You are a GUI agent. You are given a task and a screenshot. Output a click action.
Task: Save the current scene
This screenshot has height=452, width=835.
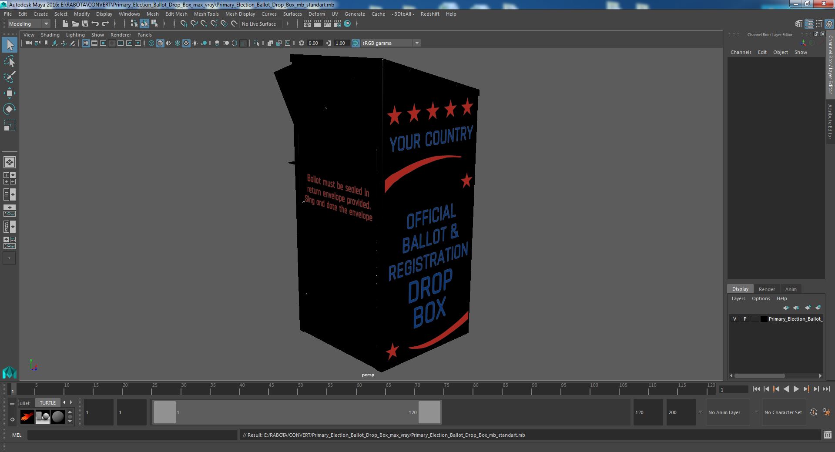tap(85, 24)
